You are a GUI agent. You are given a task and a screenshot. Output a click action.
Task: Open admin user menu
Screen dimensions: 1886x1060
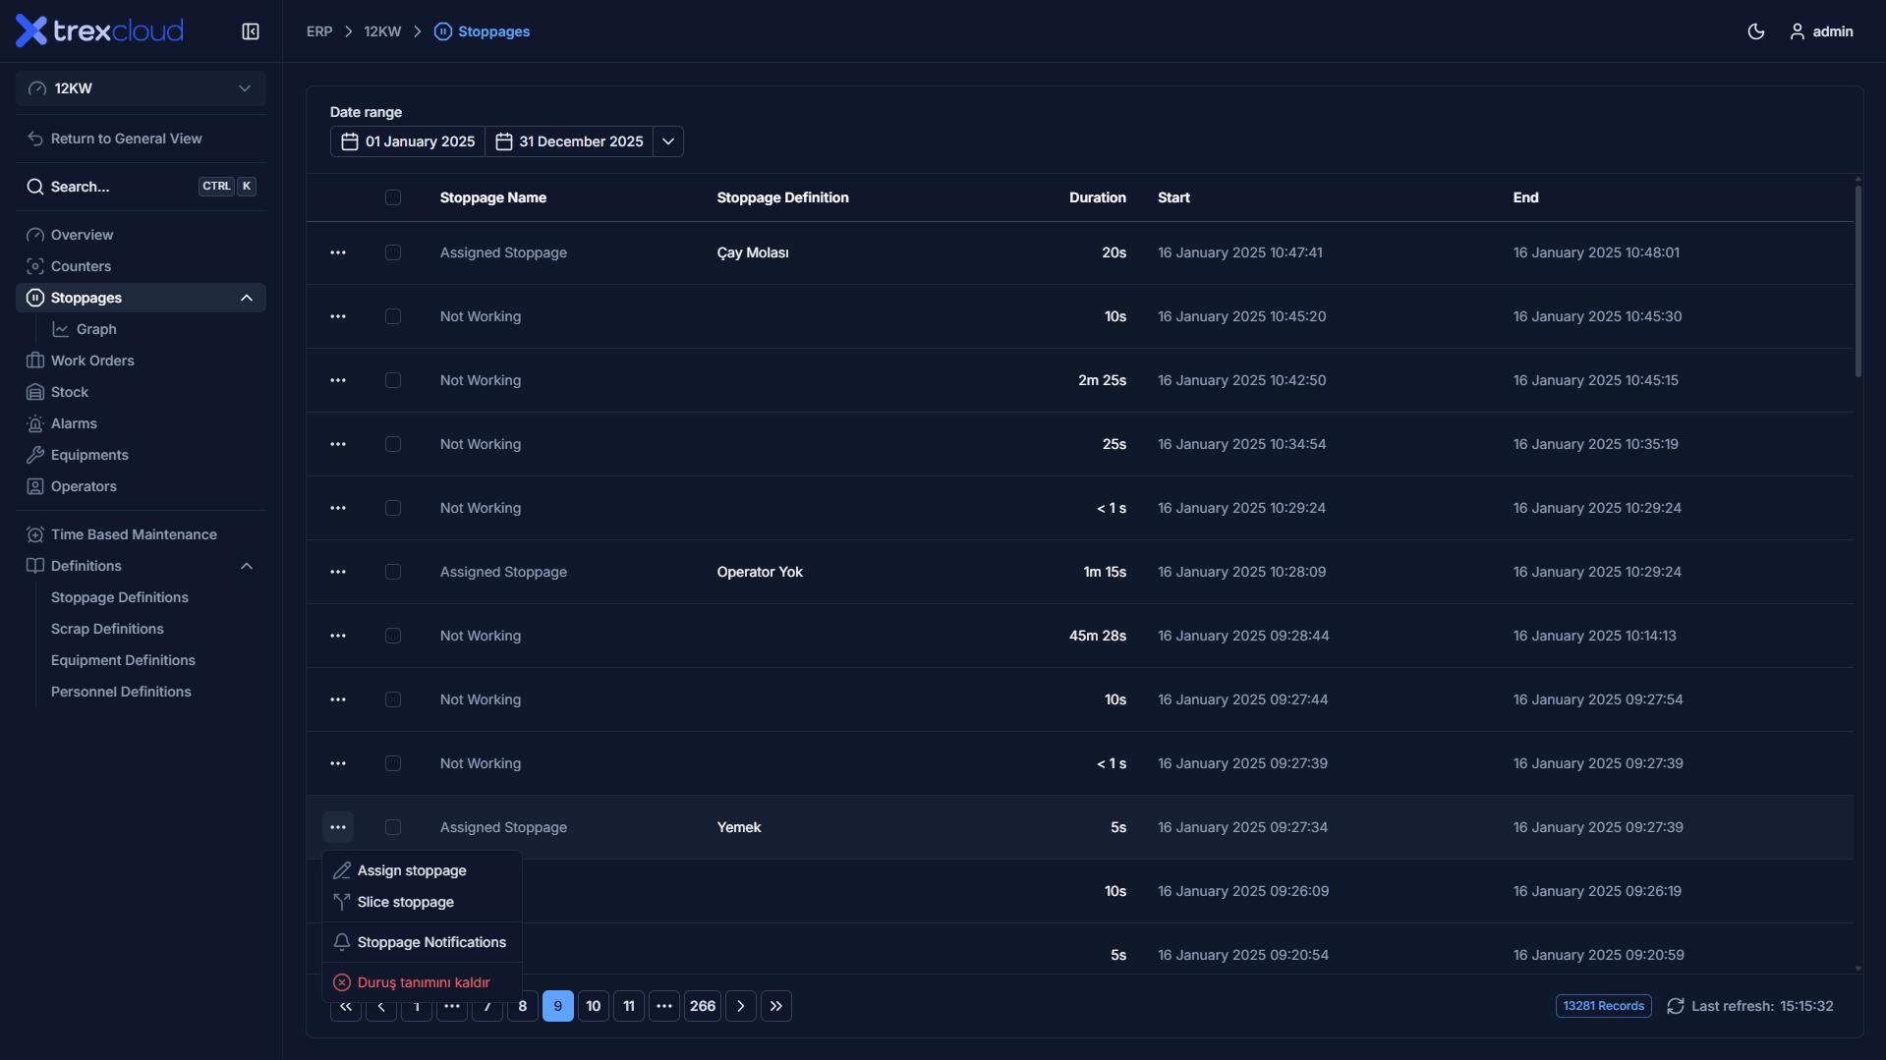point(1821,31)
